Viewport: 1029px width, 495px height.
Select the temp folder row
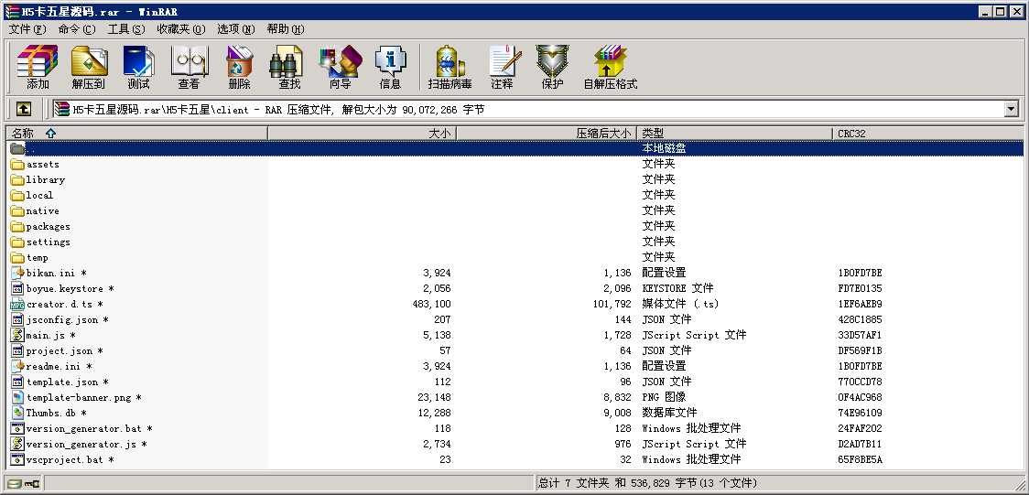[x=514, y=258]
